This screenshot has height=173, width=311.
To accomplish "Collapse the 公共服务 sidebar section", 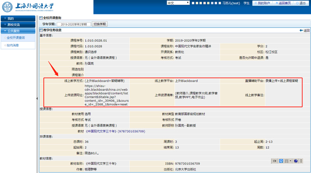I will [x=18, y=31].
